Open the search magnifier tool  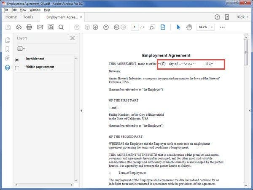click(x=61, y=27)
